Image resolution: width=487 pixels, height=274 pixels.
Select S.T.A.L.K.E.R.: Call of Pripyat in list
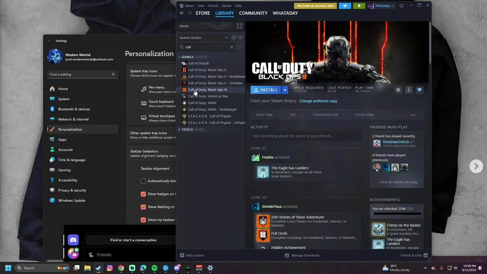click(x=209, y=116)
